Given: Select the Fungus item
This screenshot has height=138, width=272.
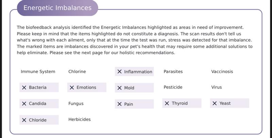Looking at the screenshot, I should [76, 103].
